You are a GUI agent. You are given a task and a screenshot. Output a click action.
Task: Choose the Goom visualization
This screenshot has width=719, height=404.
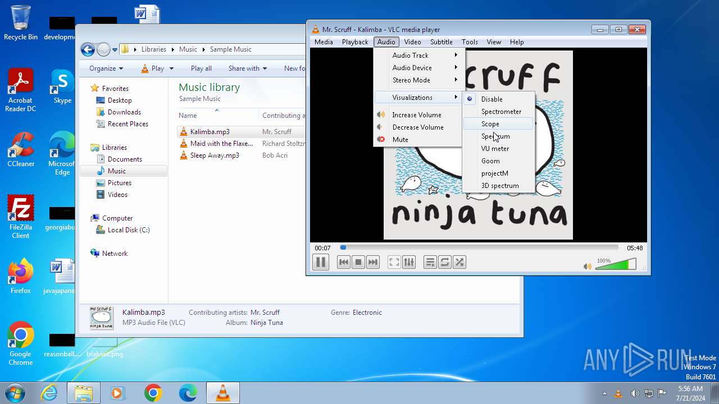499,161
